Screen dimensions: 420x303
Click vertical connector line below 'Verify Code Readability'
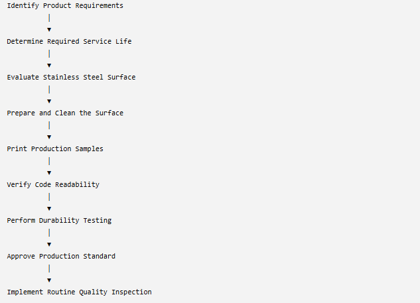(x=49, y=197)
